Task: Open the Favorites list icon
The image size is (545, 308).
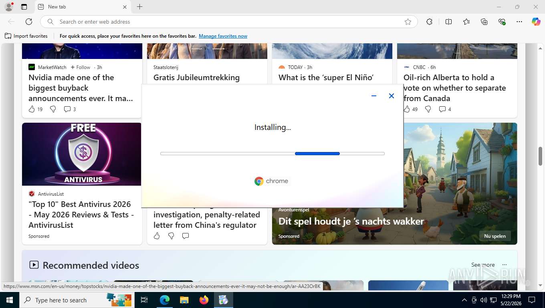Action: pos(466,22)
